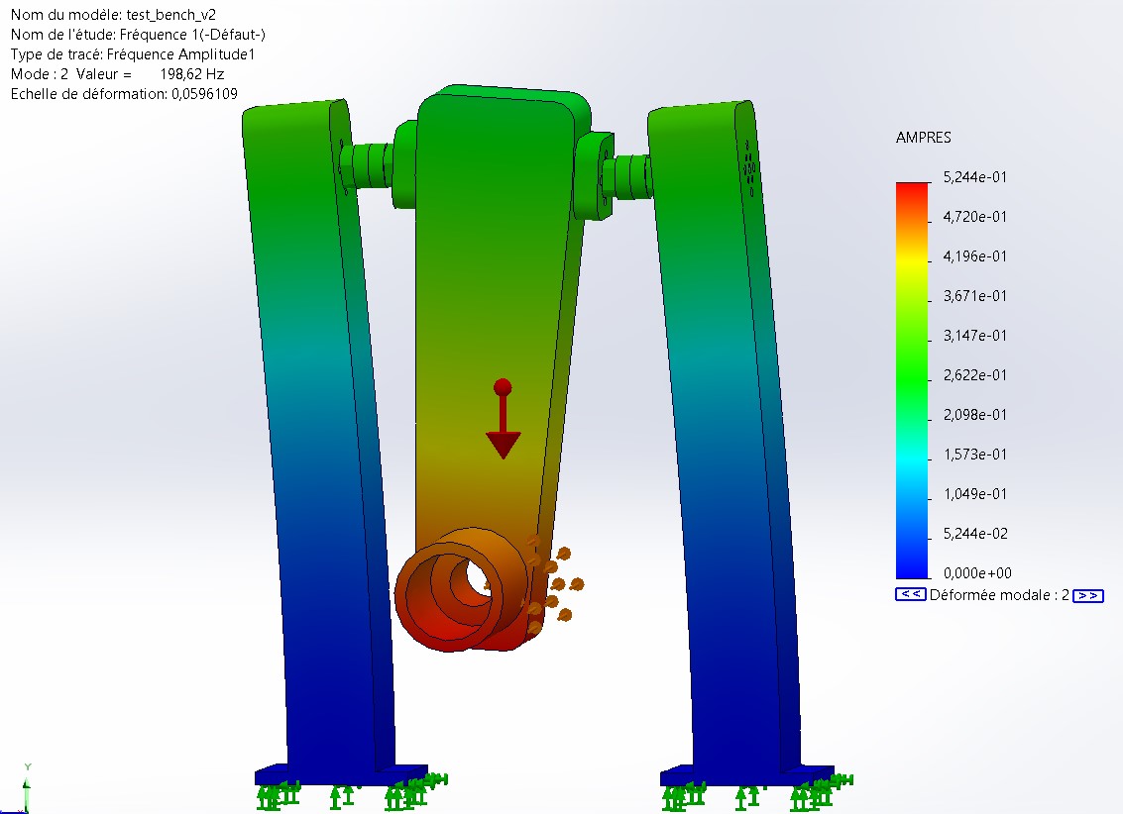Image resolution: width=1123 pixels, height=814 pixels.
Task: Click the red gravity arrow symbol
Action: pos(503,422)
